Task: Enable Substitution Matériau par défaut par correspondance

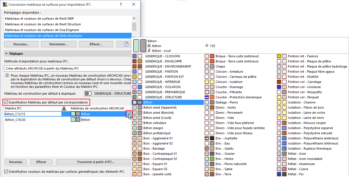Action: pos(6,102)
